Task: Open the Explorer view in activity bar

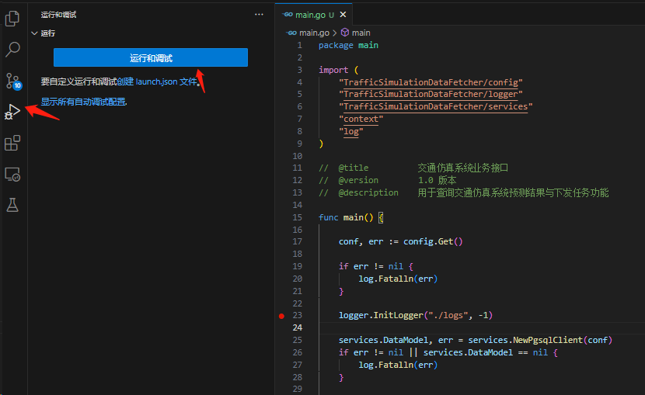Action: click(12, 18)
